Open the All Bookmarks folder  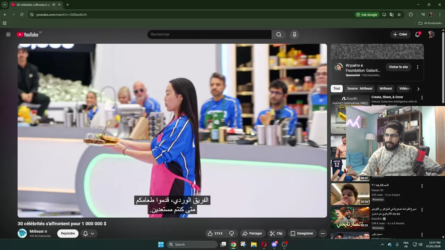coord(430,23)
